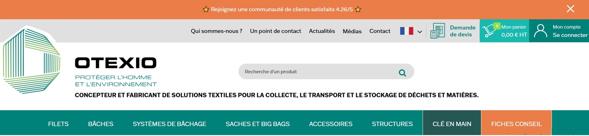
Task: Open the Bâches menu
Action: (101, 124)
